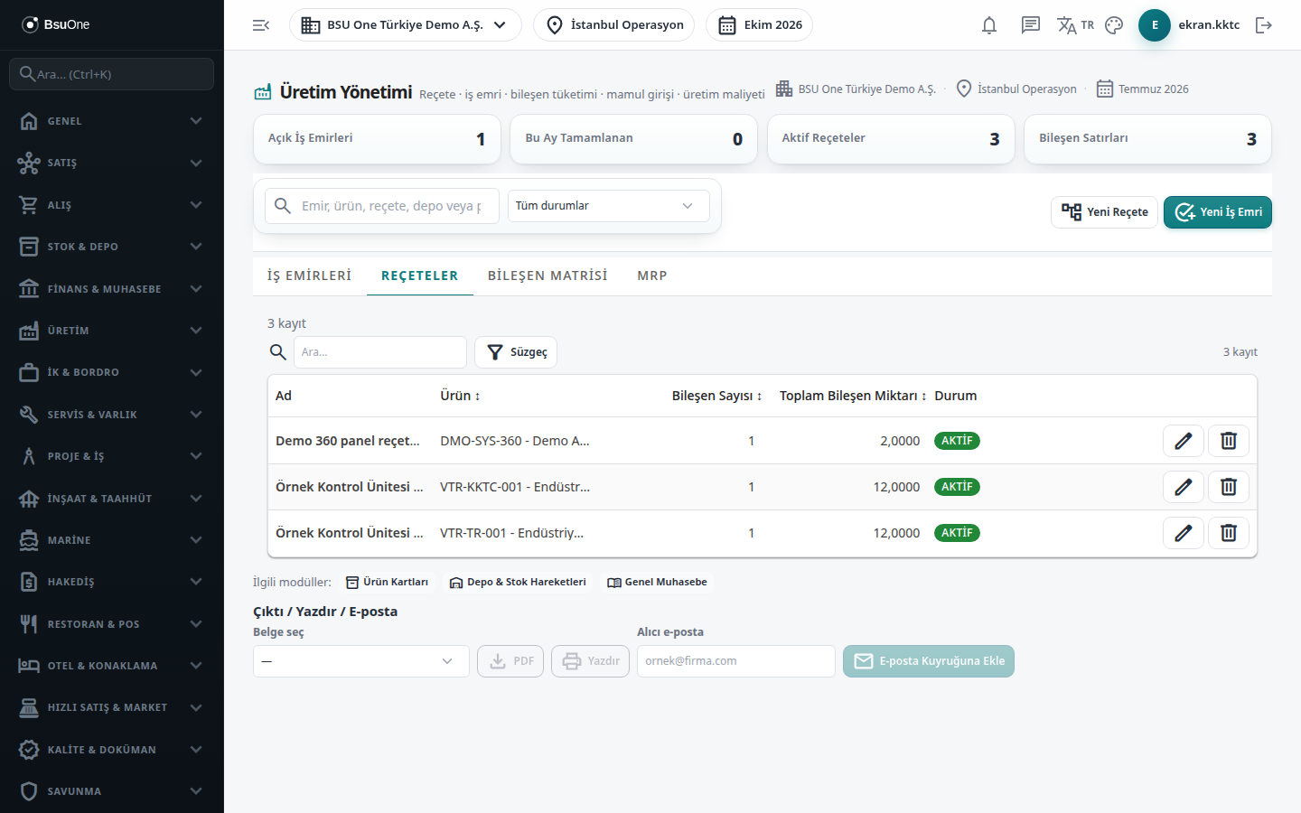
Task: Click the sidebar Ara search field
Action: click(x=112, y=74)
